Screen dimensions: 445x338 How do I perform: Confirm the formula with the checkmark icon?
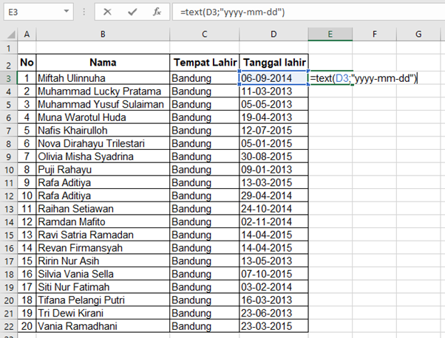coord(132,12)
